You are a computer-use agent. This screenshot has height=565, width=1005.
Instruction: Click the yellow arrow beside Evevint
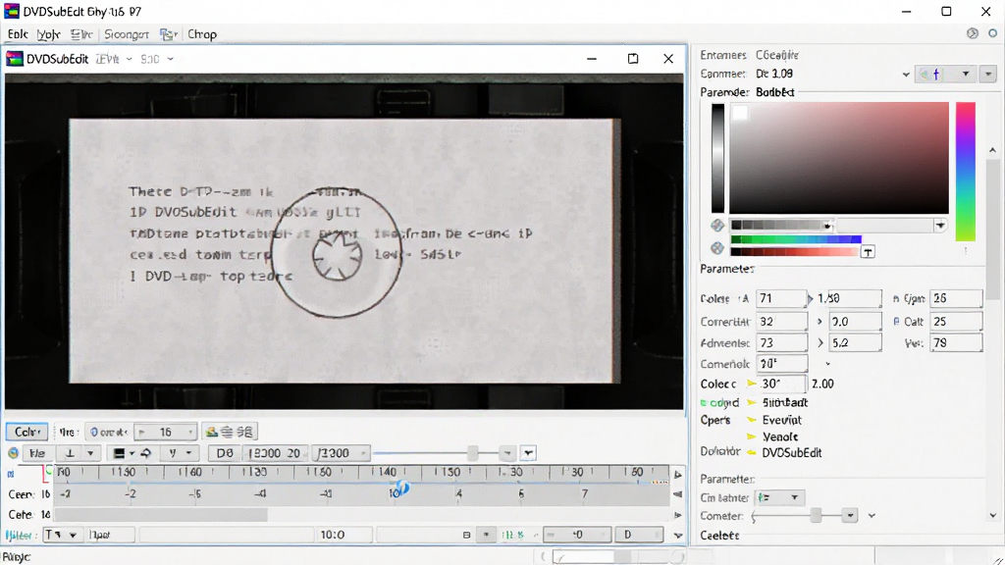point(752,420)
